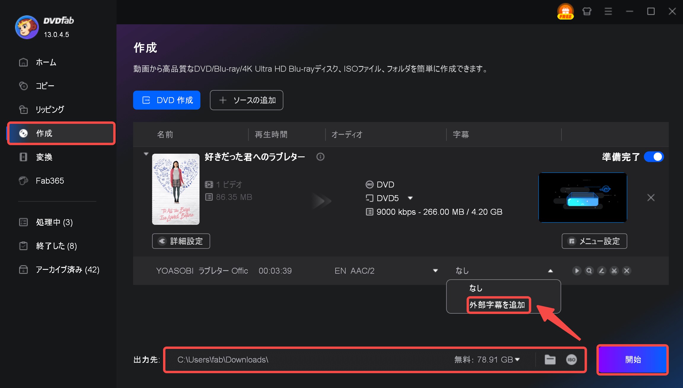Click the YOASOBI ラブレター Offic title name

coord(202,271)
